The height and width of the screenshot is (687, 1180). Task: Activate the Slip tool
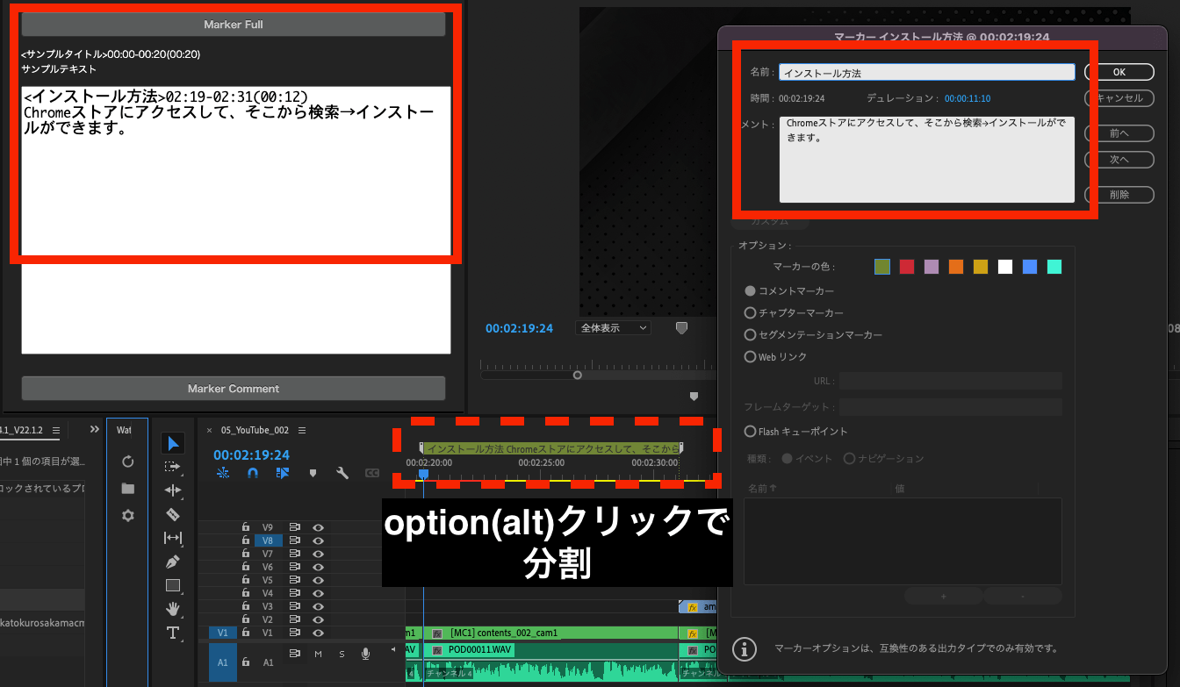[x=173, y=538]
